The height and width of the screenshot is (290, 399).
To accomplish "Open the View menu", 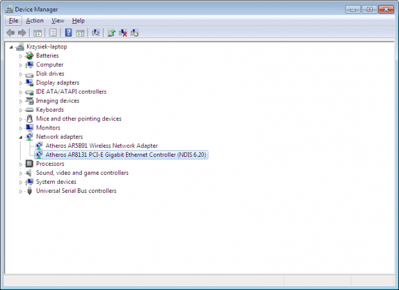I will [58, 21].
